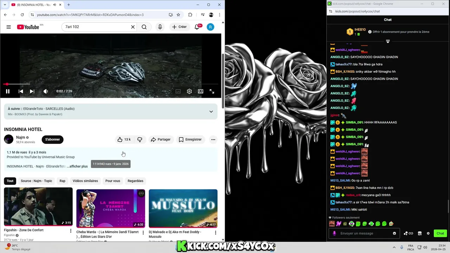Collapse the Kick chat leaderboard banner
This screenshot has height=253, width=450.
(388, 41)
